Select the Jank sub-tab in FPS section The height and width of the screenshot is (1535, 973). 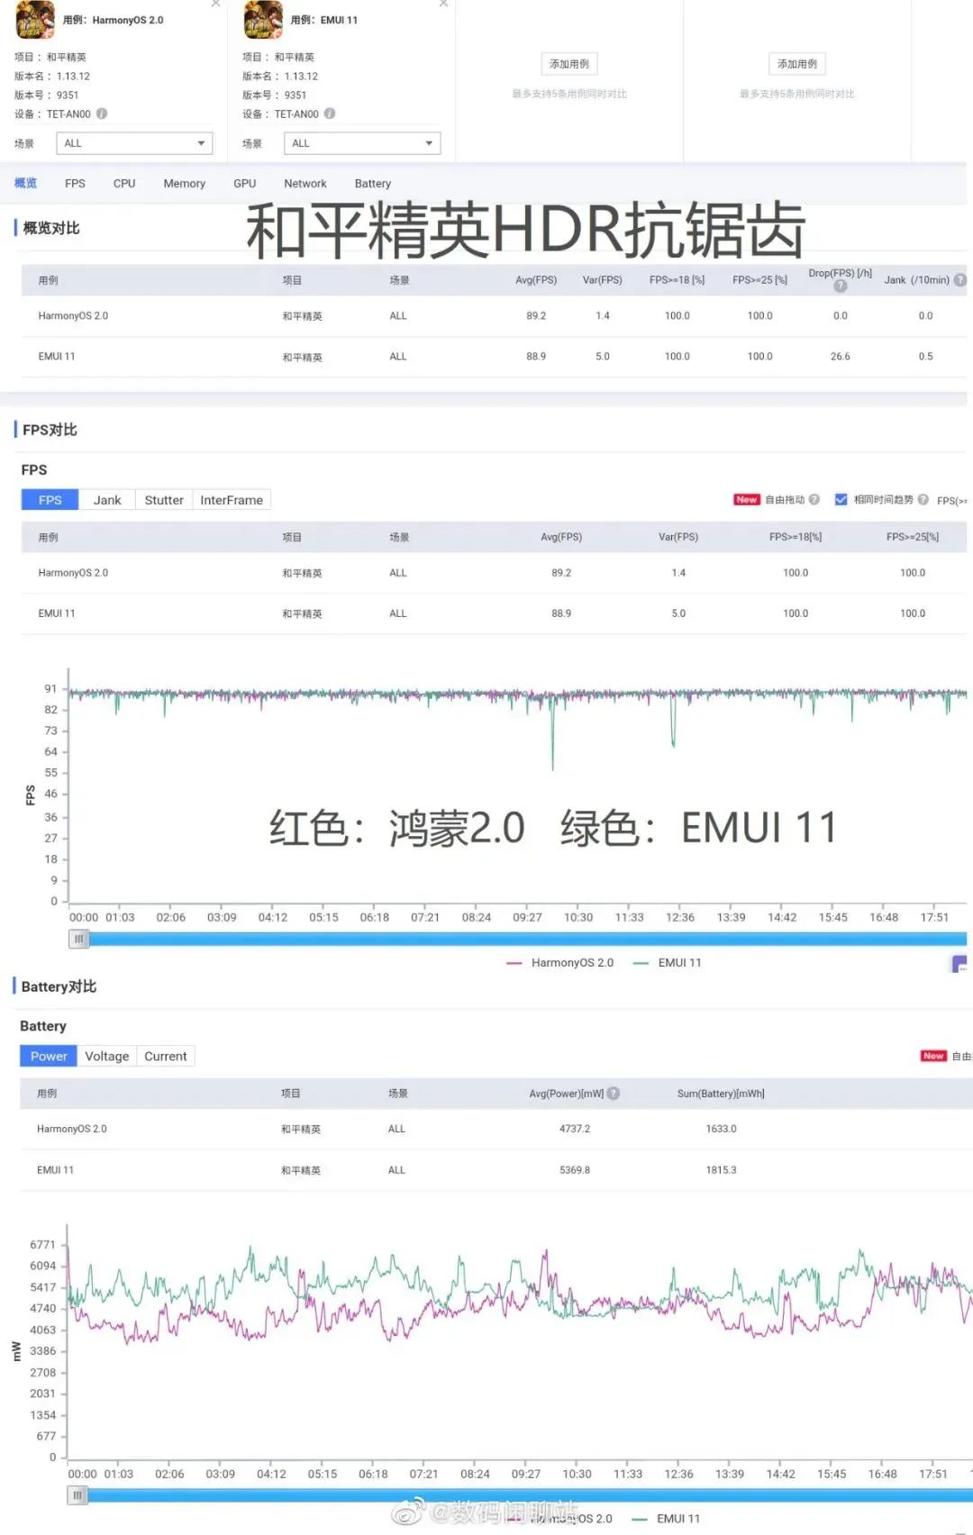point(106,500)
